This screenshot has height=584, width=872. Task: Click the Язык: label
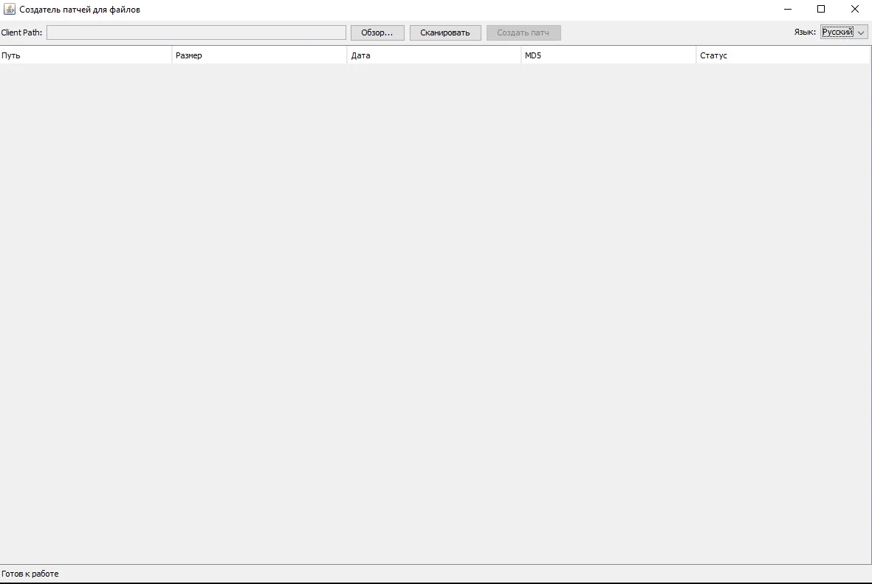click(x=805, y=32)
